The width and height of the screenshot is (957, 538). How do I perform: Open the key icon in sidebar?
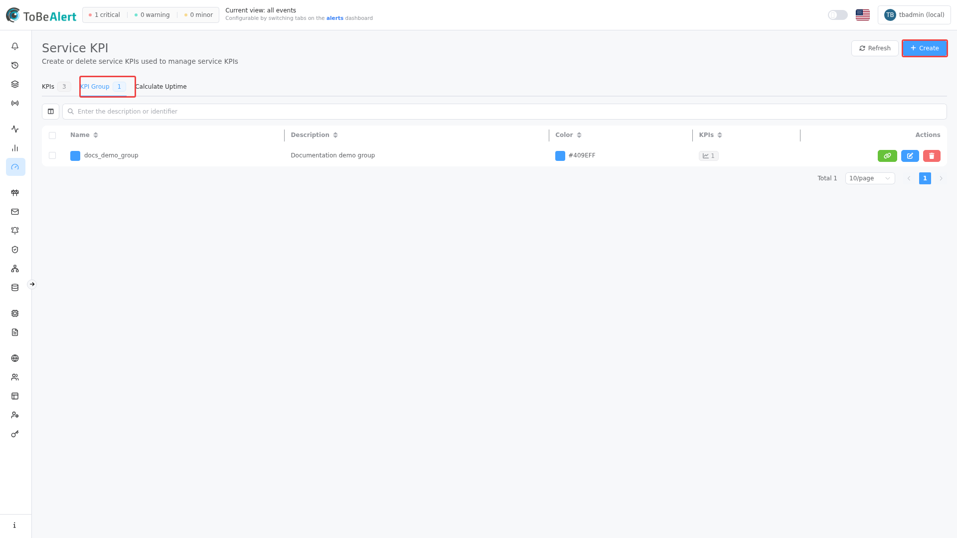15,434
